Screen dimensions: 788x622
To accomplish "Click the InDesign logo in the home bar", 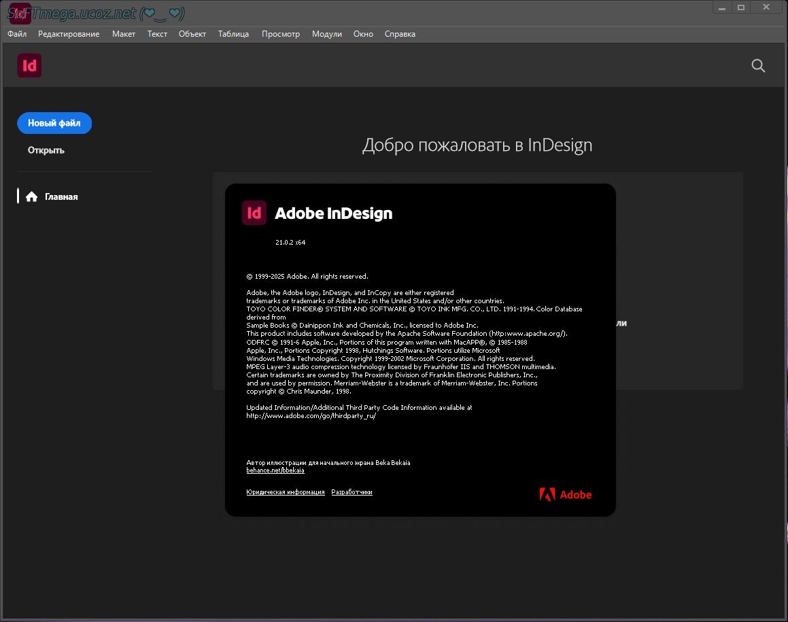I will point(29,65).
